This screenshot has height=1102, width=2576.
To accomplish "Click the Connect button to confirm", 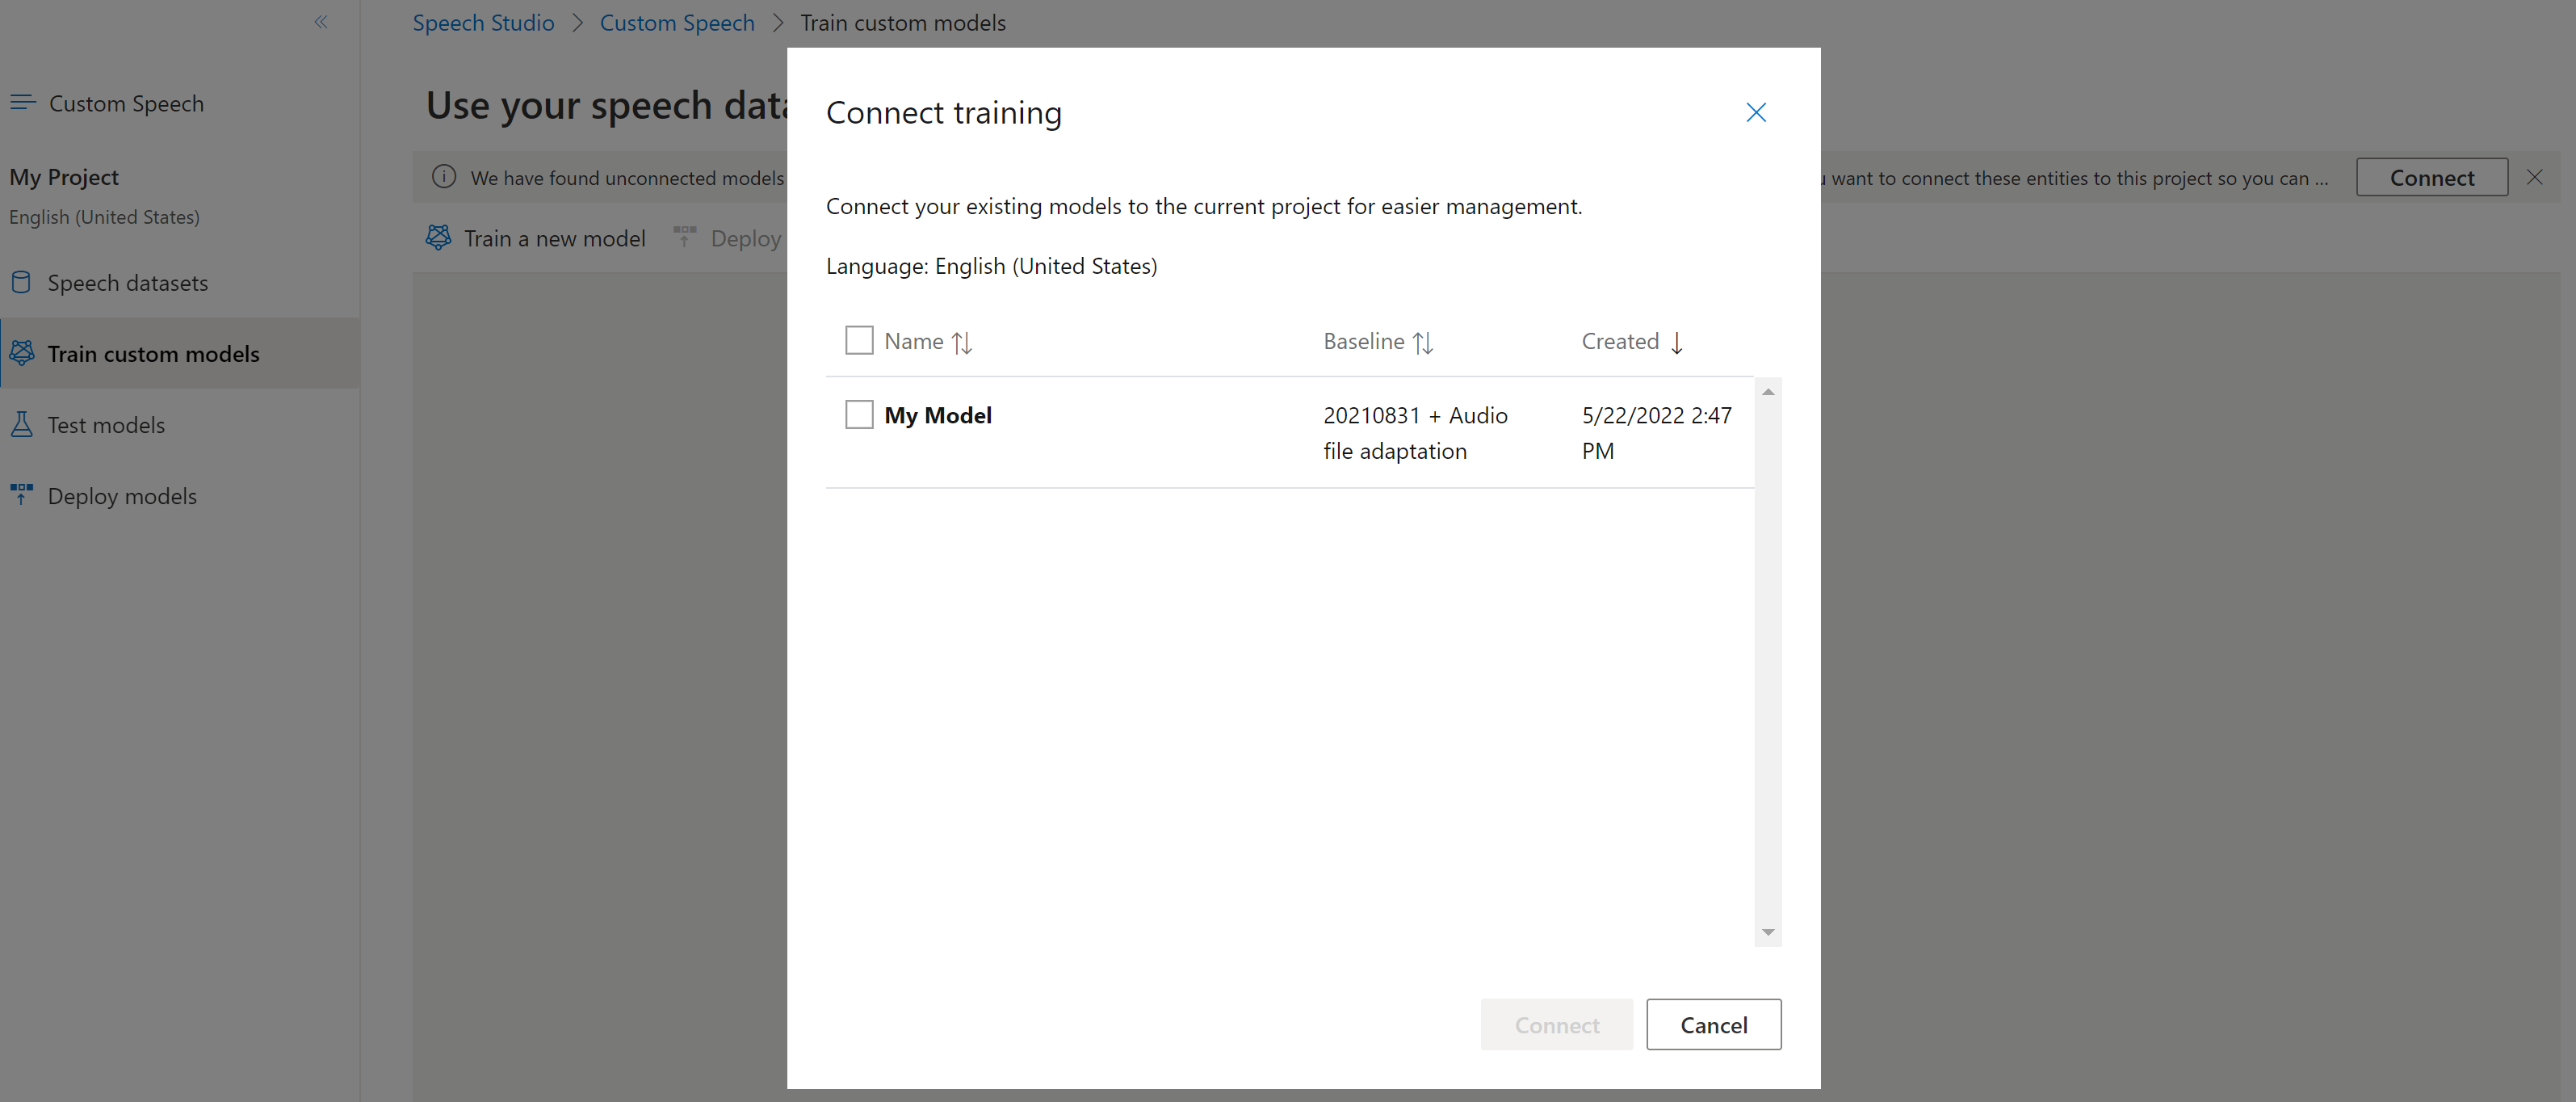I will click(x=1556, y=1023).
